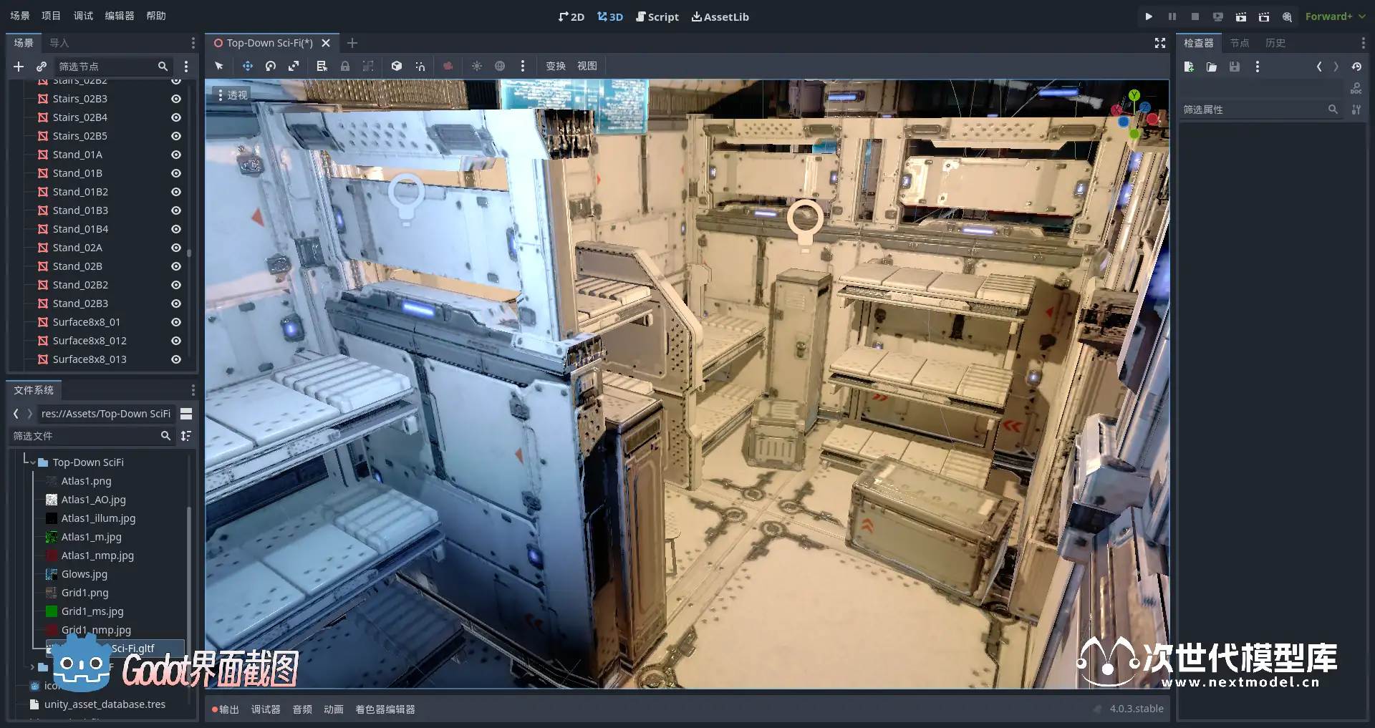Hide the Stairs_02B4 node
The width and height of the screenshot is (1375, 728).
click(175, 117)
